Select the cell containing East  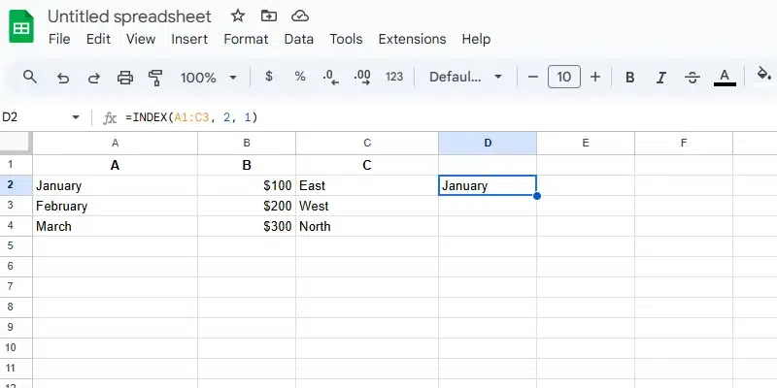click(x=367, y=185)
